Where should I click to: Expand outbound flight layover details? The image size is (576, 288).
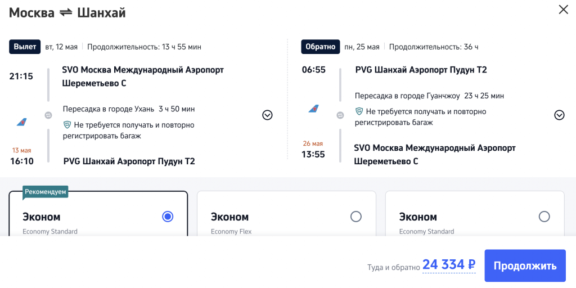tap(267, 115)
